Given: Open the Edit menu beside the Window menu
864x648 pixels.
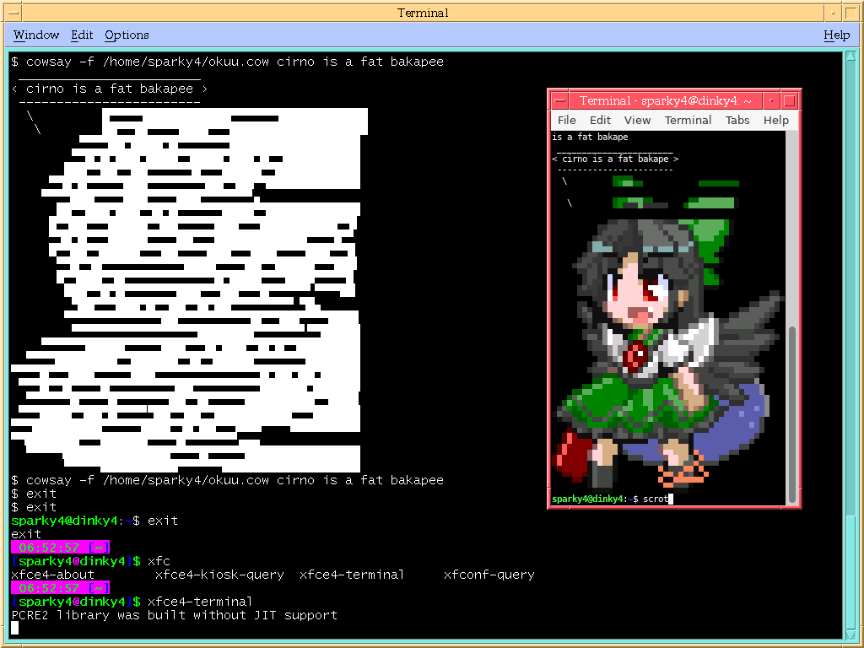Looking at the screenshot, I should point(82,35).
